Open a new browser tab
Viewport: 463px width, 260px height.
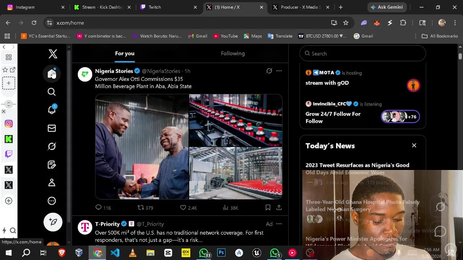341,7
